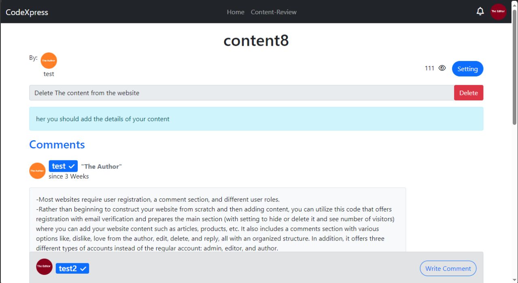
Task: Click the Write Comment button
Action: [448, 268]
